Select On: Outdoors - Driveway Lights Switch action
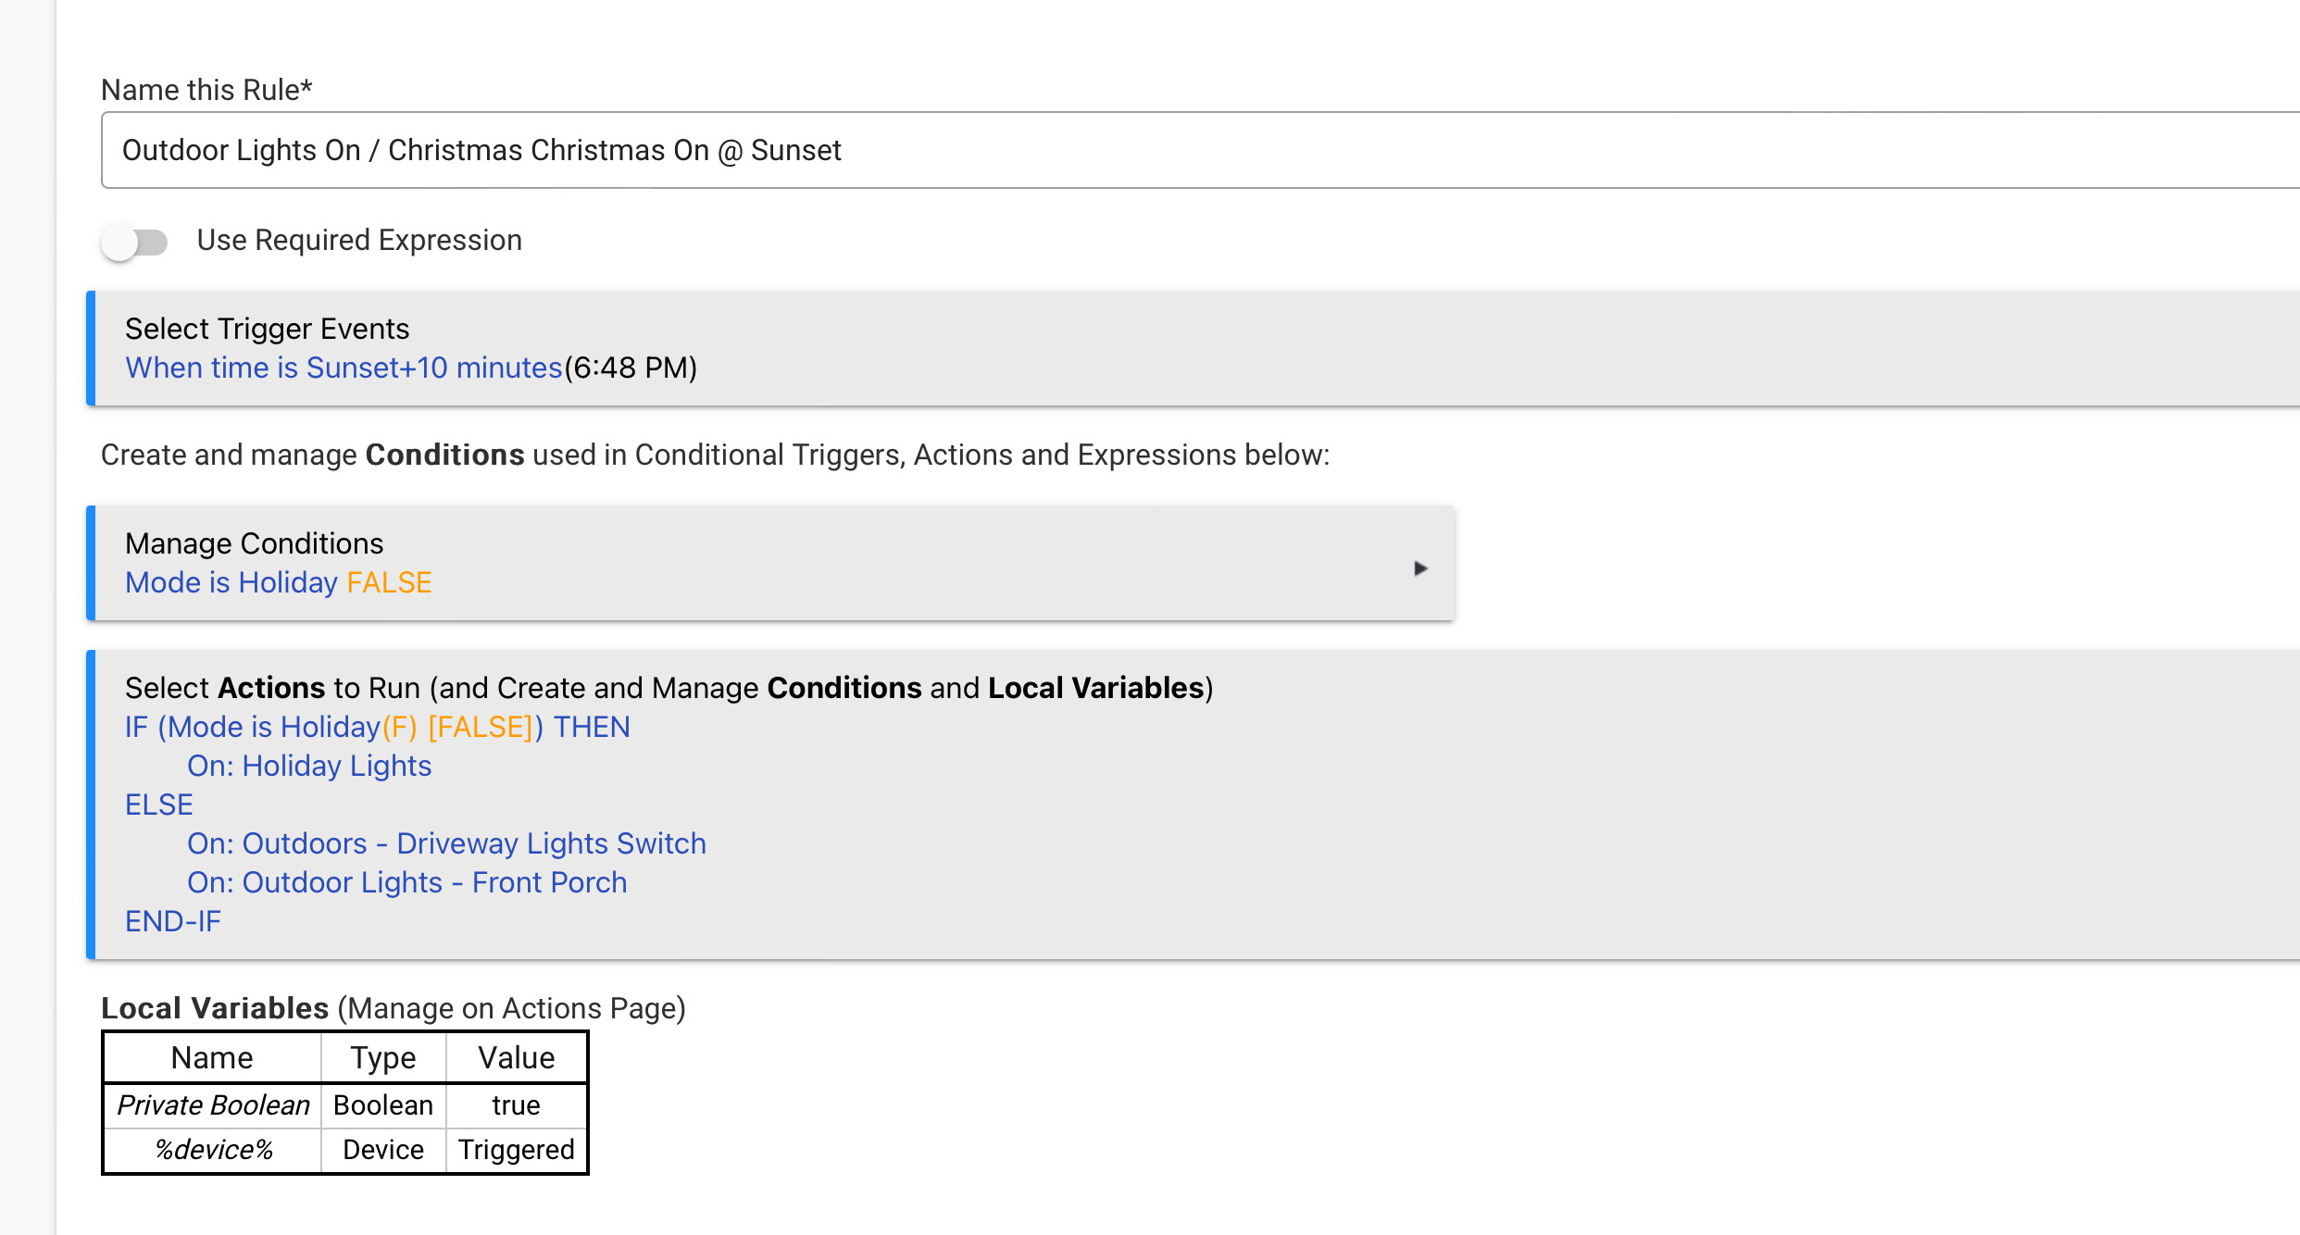 [446, 843]
